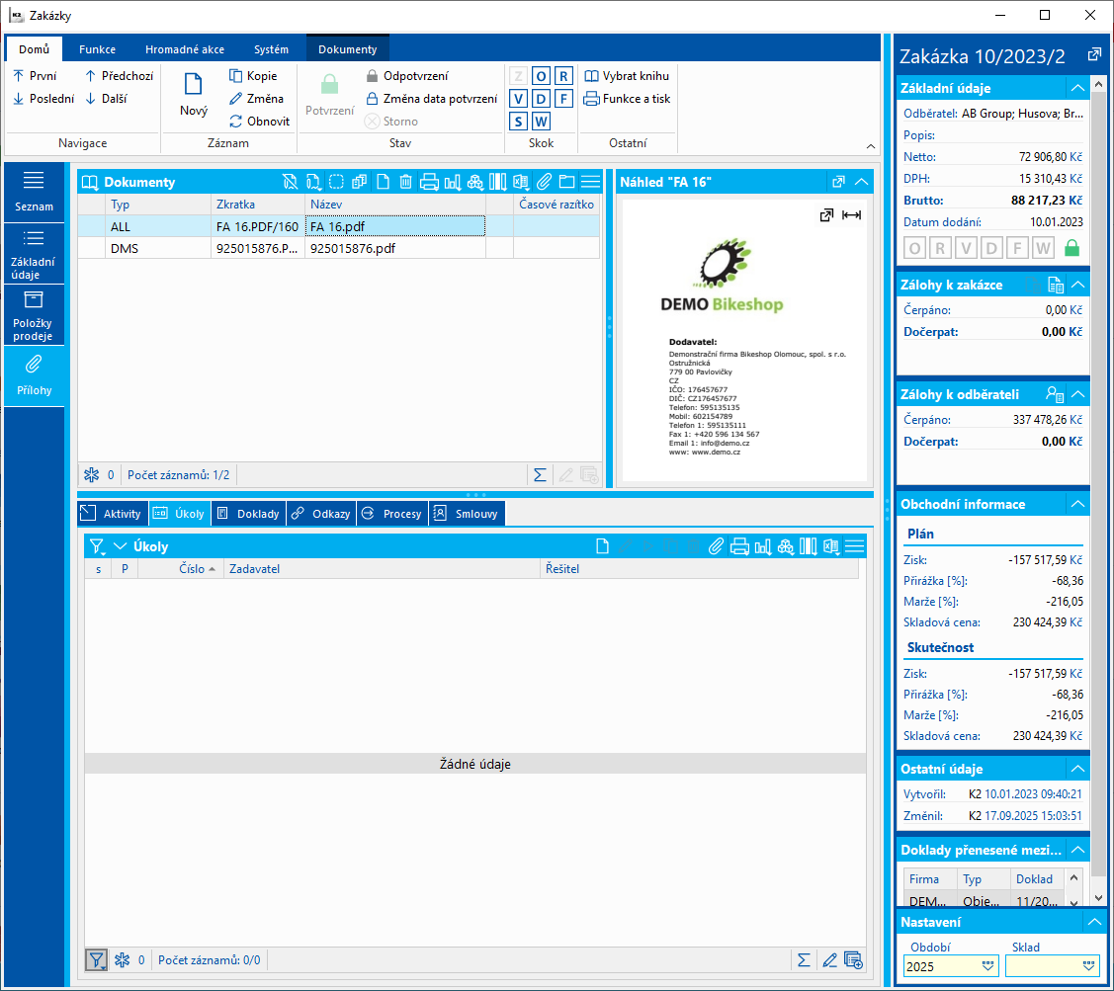The width and height of the screenshot is (1114, 991).
Task: Collapse the Nastavení section
Action: [1094, 922]
